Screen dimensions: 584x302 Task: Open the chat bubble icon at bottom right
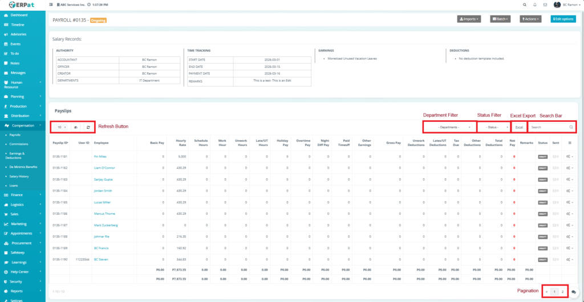pyautogui.click(x=574, y=291)
